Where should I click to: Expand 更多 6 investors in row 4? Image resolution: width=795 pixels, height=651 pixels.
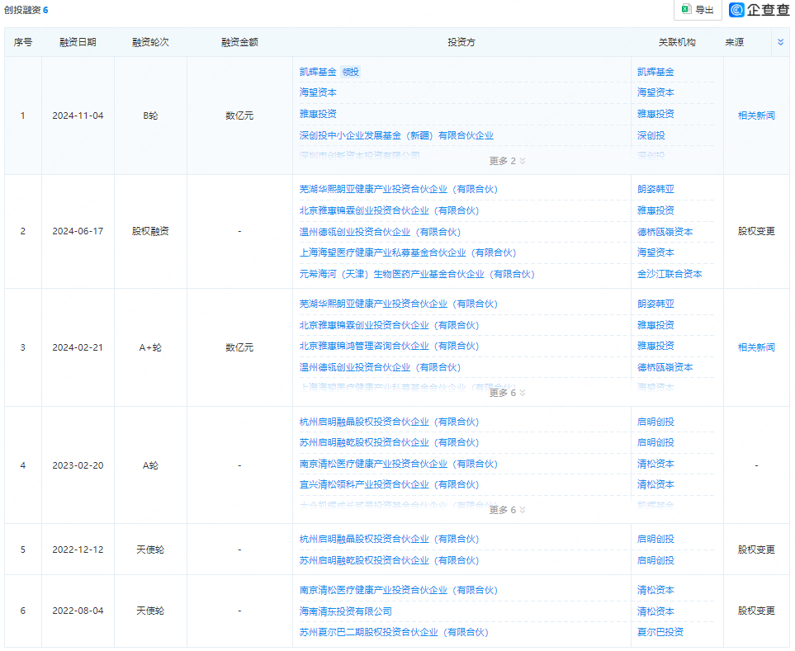tap(507, 510)
